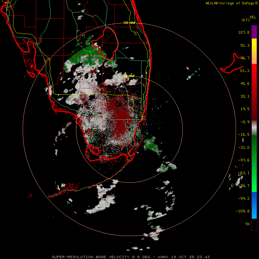Screen dimensions: 259x259
Task: Click the -94.2 velocity scale value
Action: click(244, 199)
